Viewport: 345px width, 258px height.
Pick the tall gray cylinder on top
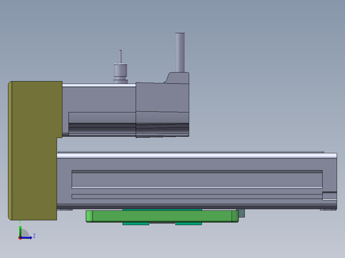point(180,52)
